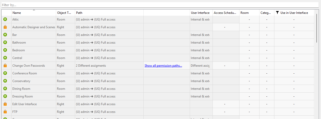This screenshot has width=321, height=119.
Task: Select the lock icon next to Change Own Passwords
Action: (5, 66)
